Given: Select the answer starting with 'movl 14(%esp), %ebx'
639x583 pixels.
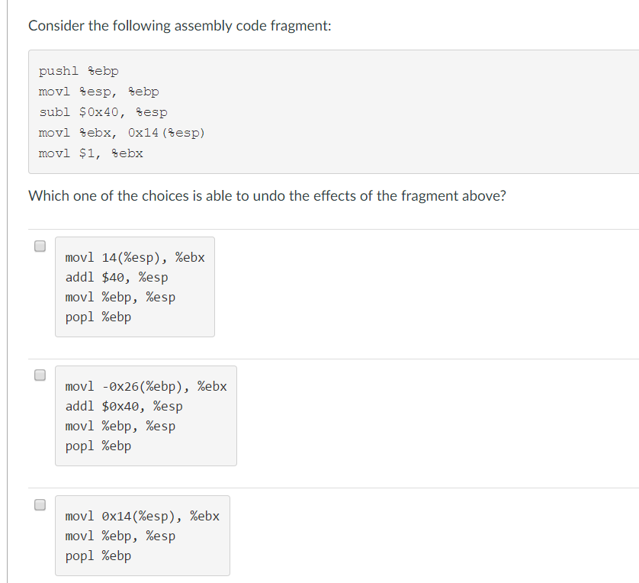Looking at the screenshot, I should pos(134,257).
